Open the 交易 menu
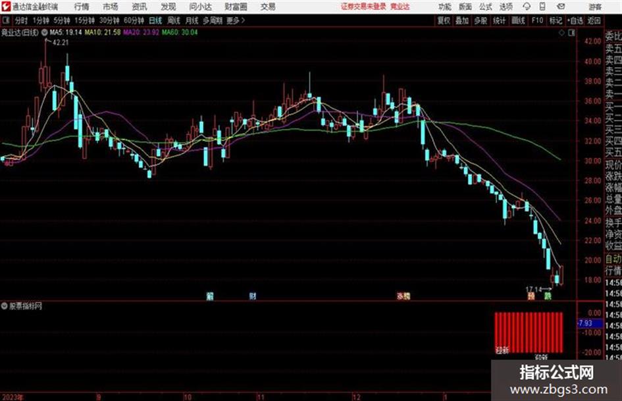 268,7
